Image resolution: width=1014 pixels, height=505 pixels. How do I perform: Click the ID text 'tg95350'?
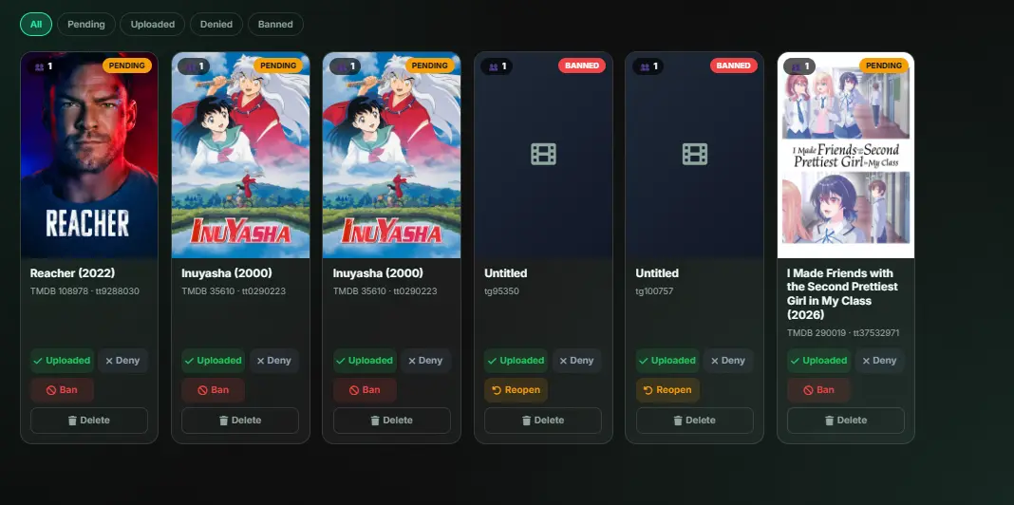(502, 291)
